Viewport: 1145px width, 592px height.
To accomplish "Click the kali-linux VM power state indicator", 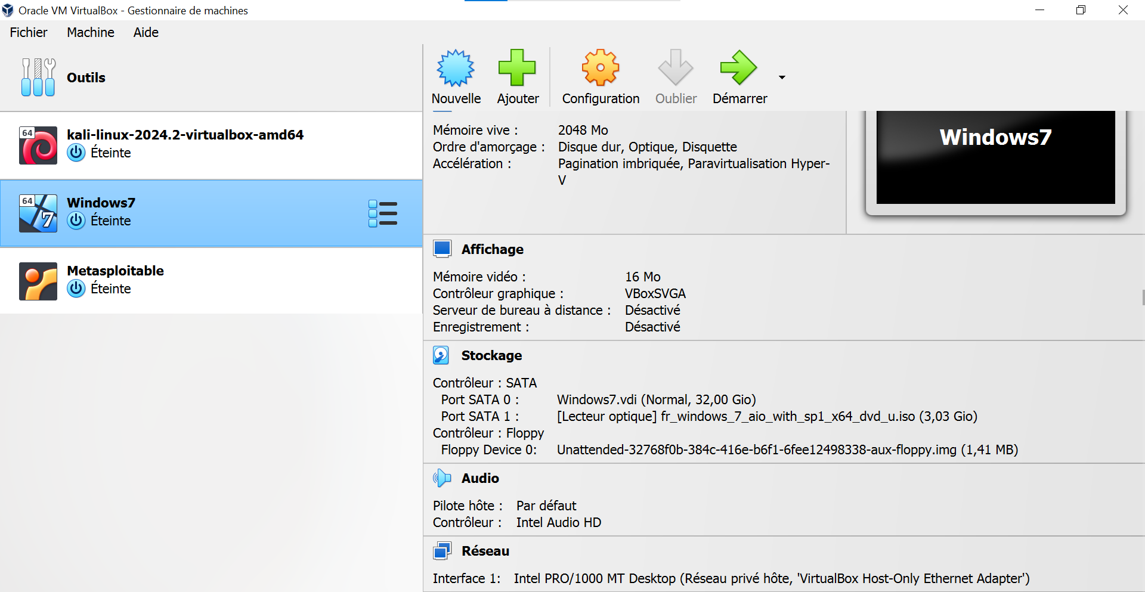I will 76,153.
